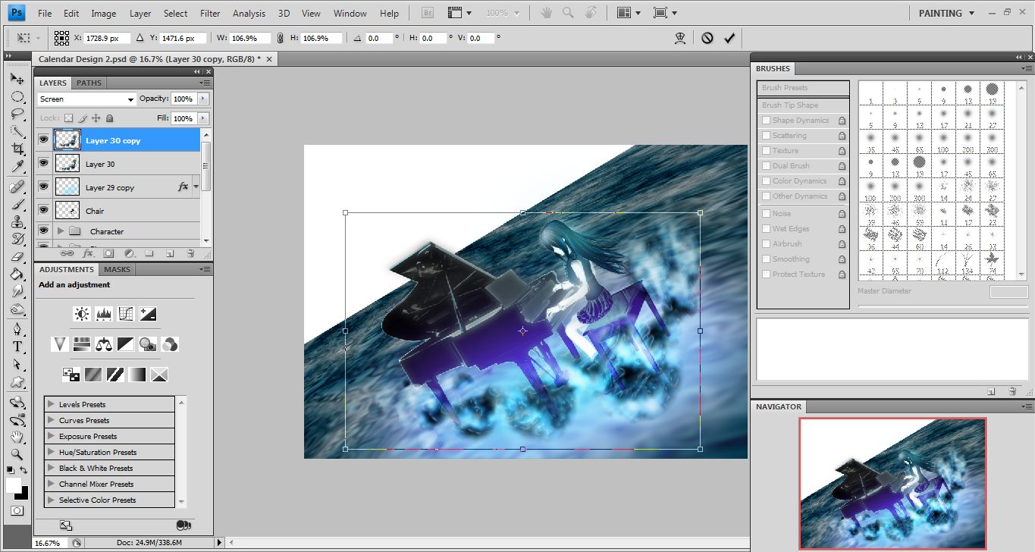Select the Eyedropper tool
The image size is (1035, 552).
[17, 166]
